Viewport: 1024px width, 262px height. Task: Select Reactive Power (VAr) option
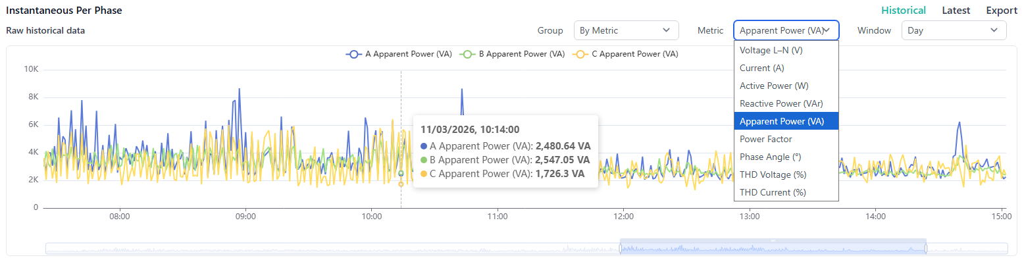click(786, 103)
